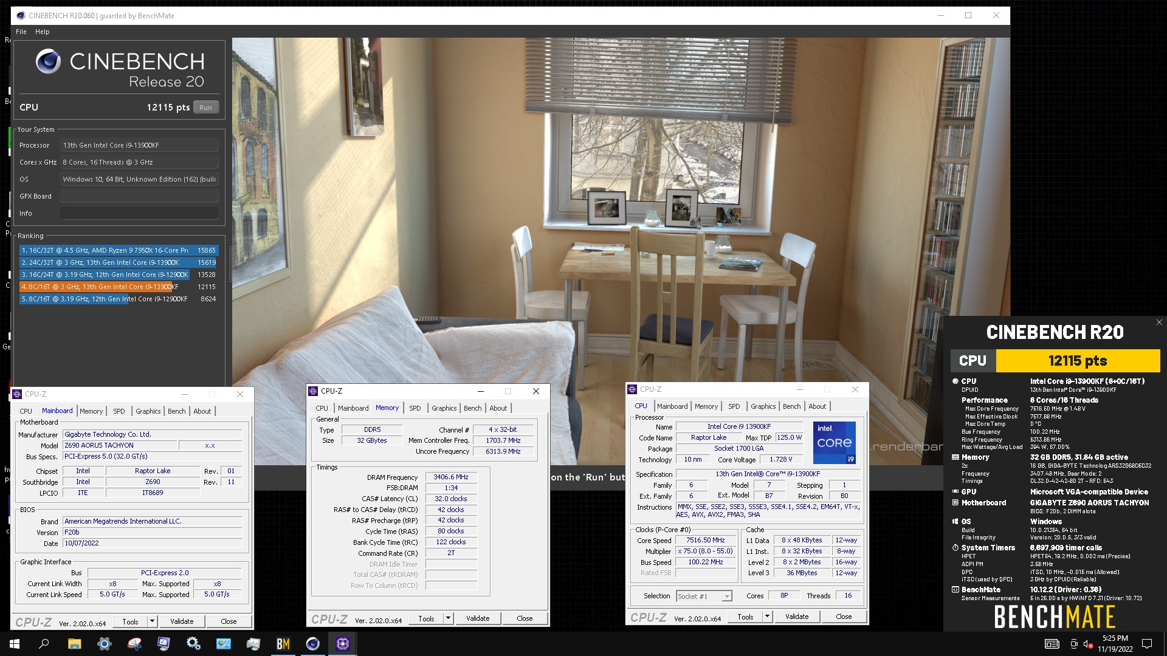The image size is (1167, 656).
Task: Select ranking entry 24C/32T i9-13900K
Action: click(x=119, y=262)
